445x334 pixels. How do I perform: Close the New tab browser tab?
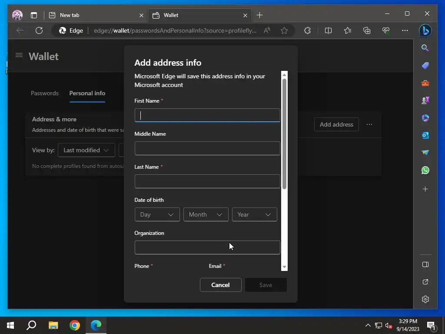point(141,15)
